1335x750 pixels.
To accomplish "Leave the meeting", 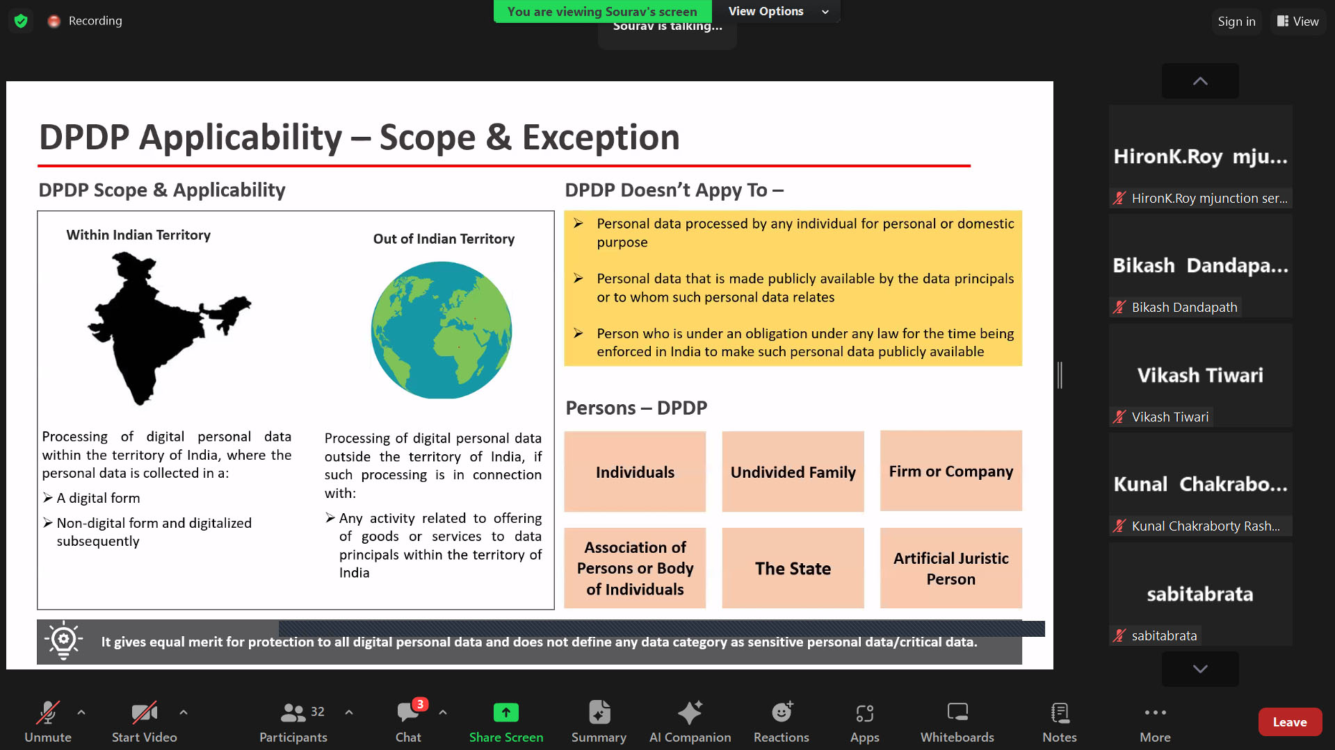I will pos(1289,722).
